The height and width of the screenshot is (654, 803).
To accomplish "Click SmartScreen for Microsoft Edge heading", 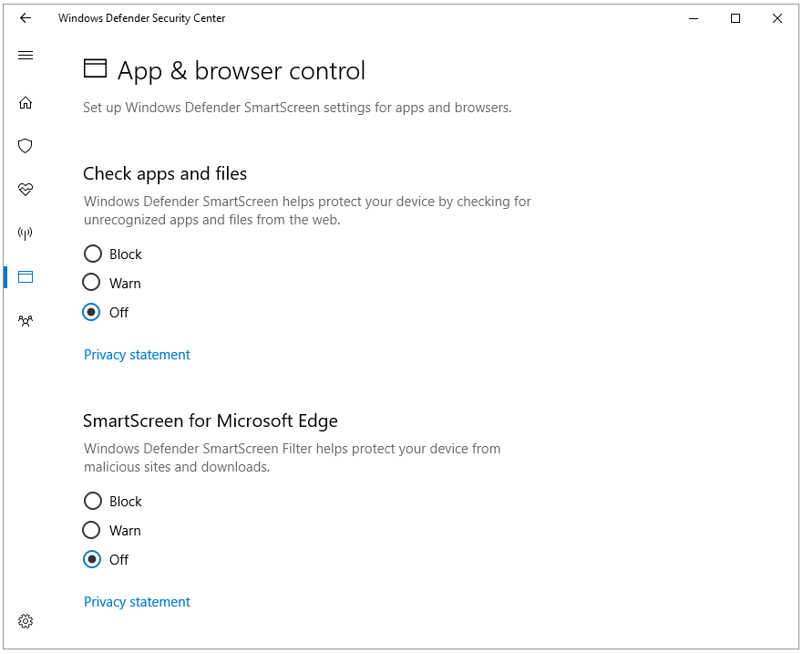I will tap(211, 420).
